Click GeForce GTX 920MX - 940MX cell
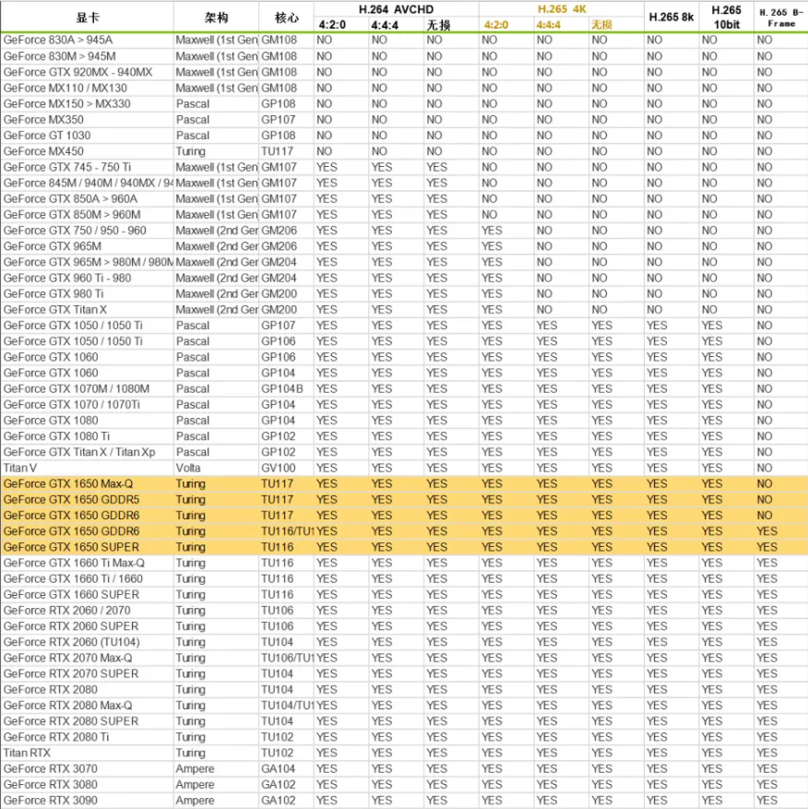This screenshot has width=808, height=809. (77, 72)
